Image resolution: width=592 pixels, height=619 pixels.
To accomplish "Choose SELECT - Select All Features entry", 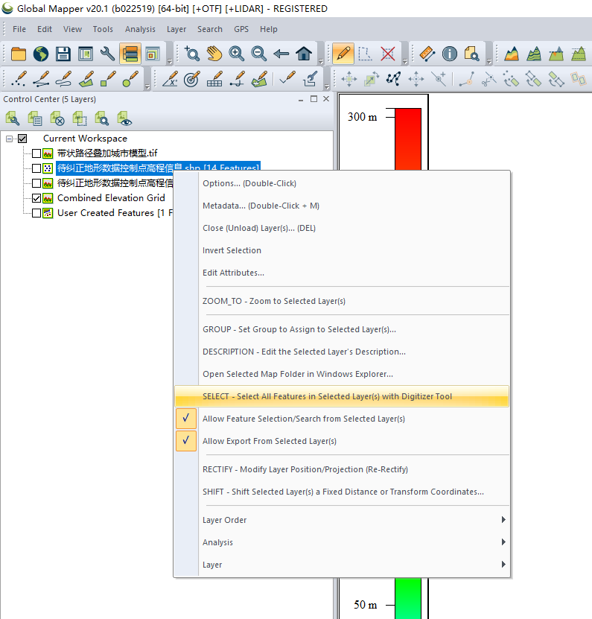I will (x=342, y=396).
